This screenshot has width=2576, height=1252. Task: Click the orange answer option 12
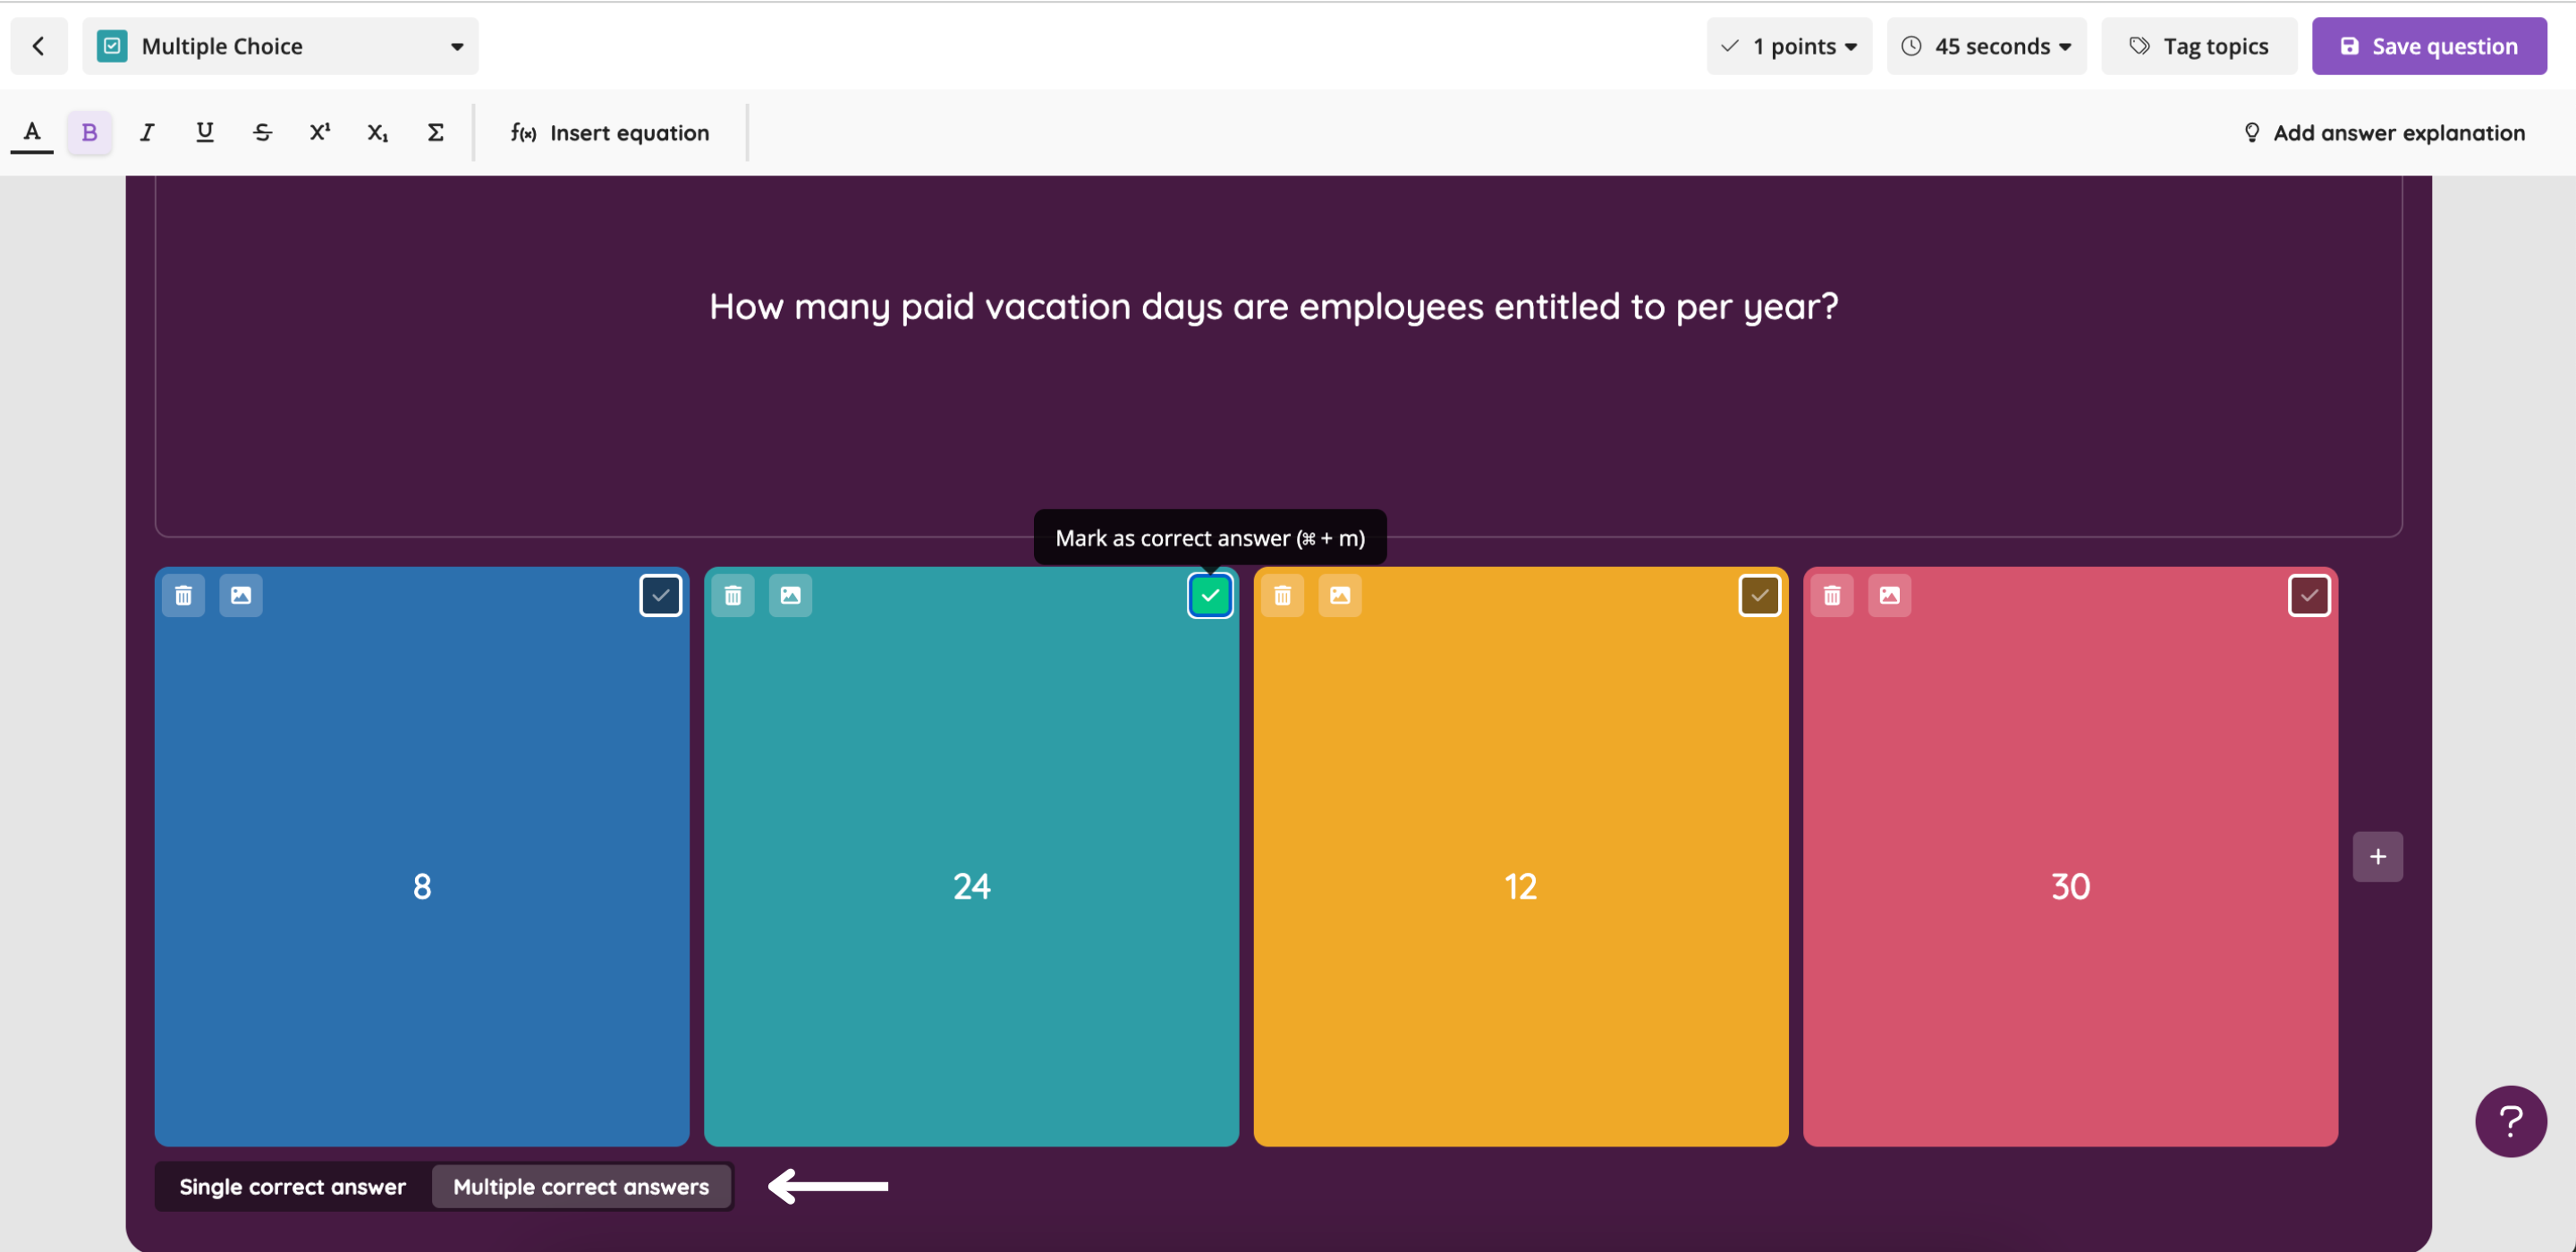click(1520, 856)
